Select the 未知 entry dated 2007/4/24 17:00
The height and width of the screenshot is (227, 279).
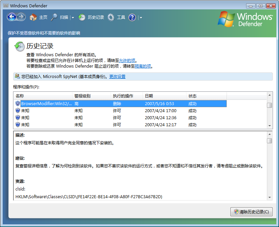point(121,111)
